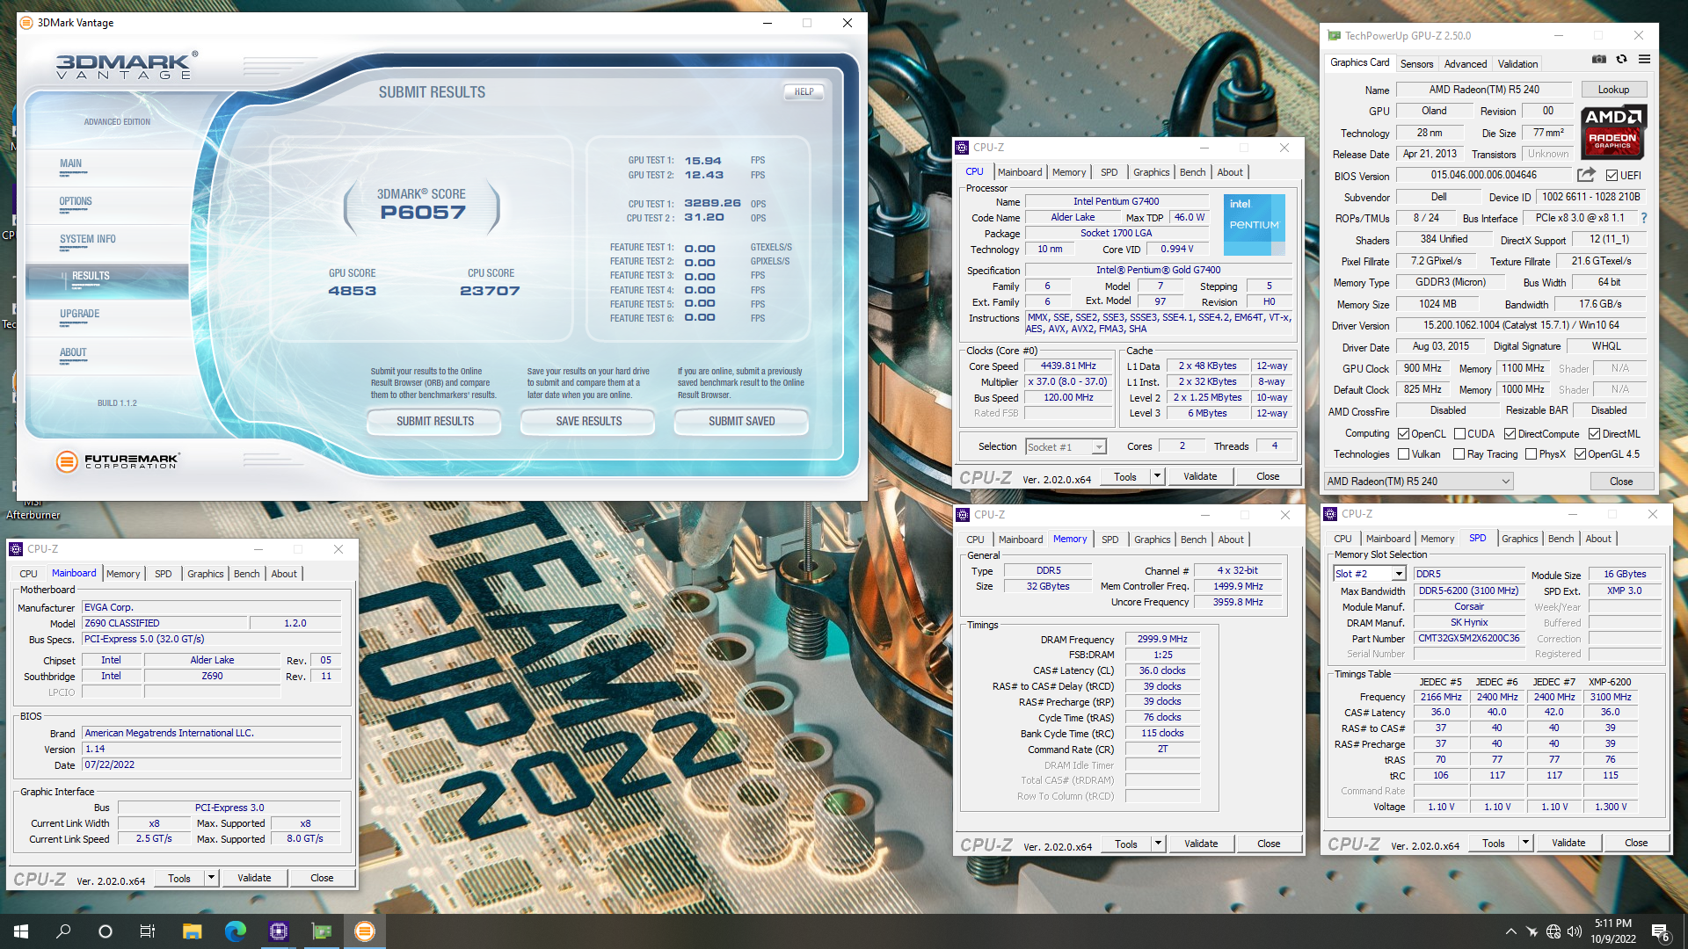Open the Socket #1 selection dropdown

click(x=1066, y=447)
